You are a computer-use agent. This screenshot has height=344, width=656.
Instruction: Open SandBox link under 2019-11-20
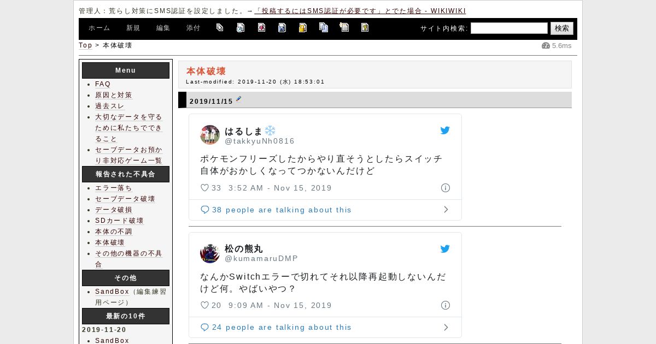pyautogui.click(x=112, y=340)
